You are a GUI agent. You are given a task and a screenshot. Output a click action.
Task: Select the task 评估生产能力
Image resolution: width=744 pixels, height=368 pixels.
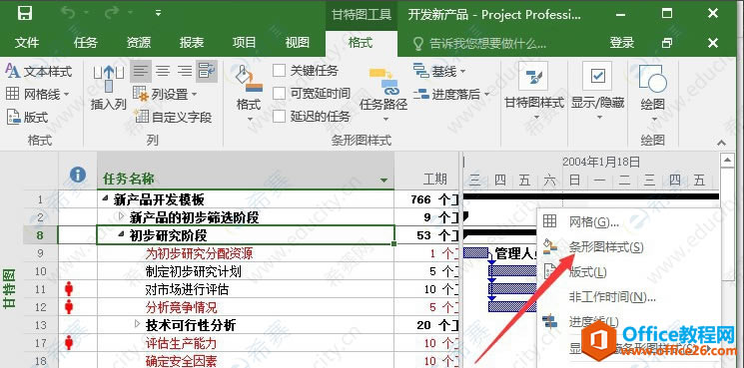click(181, 343)
